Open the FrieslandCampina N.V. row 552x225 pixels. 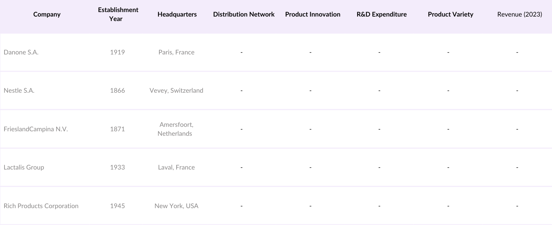[36, 129]
